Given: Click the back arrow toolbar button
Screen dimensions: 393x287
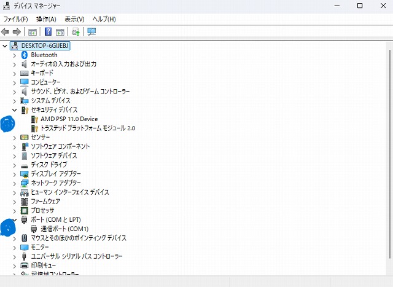Looking at the screenshot, I should pyautogui.click(x=6, y=31).
